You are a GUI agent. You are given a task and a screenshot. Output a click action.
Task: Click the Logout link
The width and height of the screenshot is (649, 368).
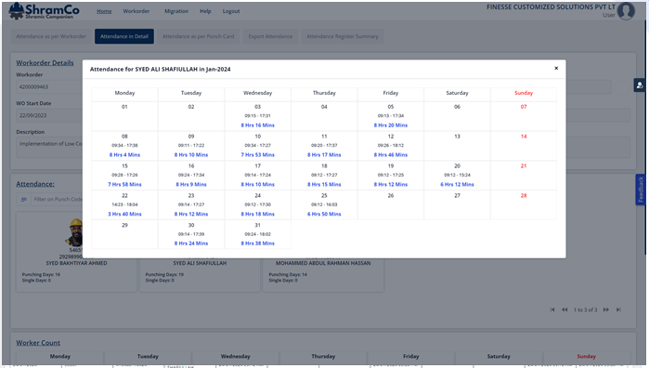point(231,11)
